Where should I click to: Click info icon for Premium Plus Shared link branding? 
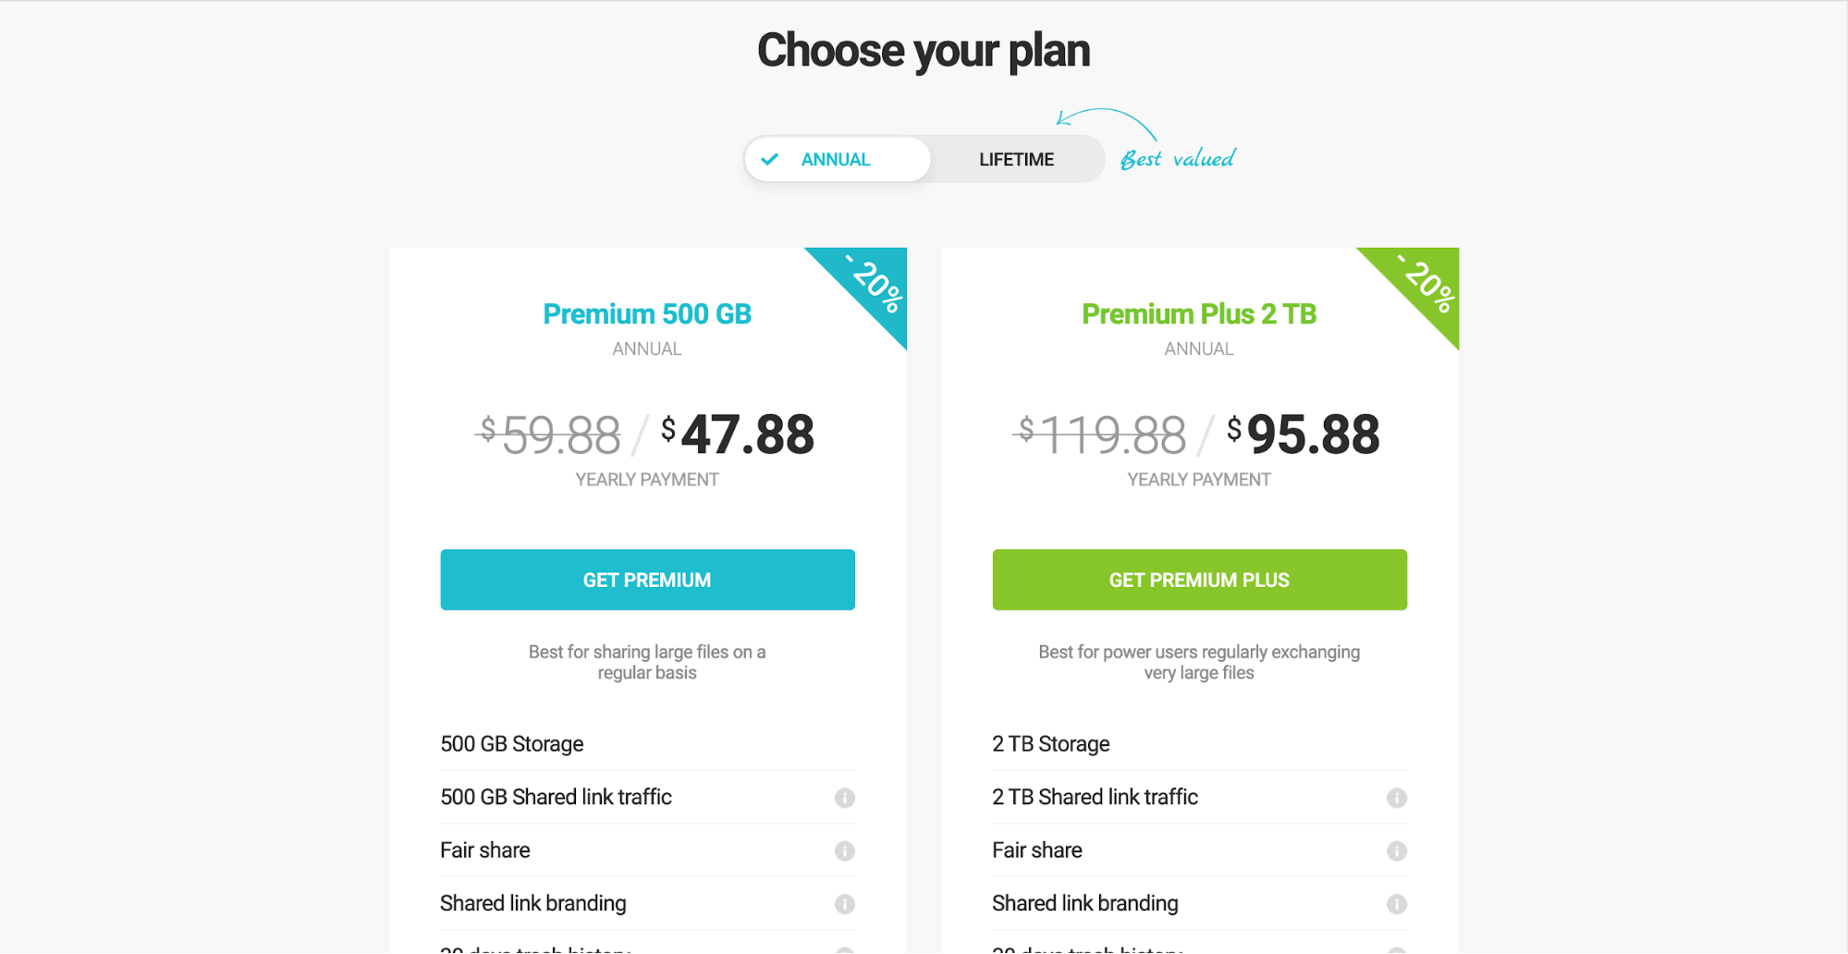1396,904
